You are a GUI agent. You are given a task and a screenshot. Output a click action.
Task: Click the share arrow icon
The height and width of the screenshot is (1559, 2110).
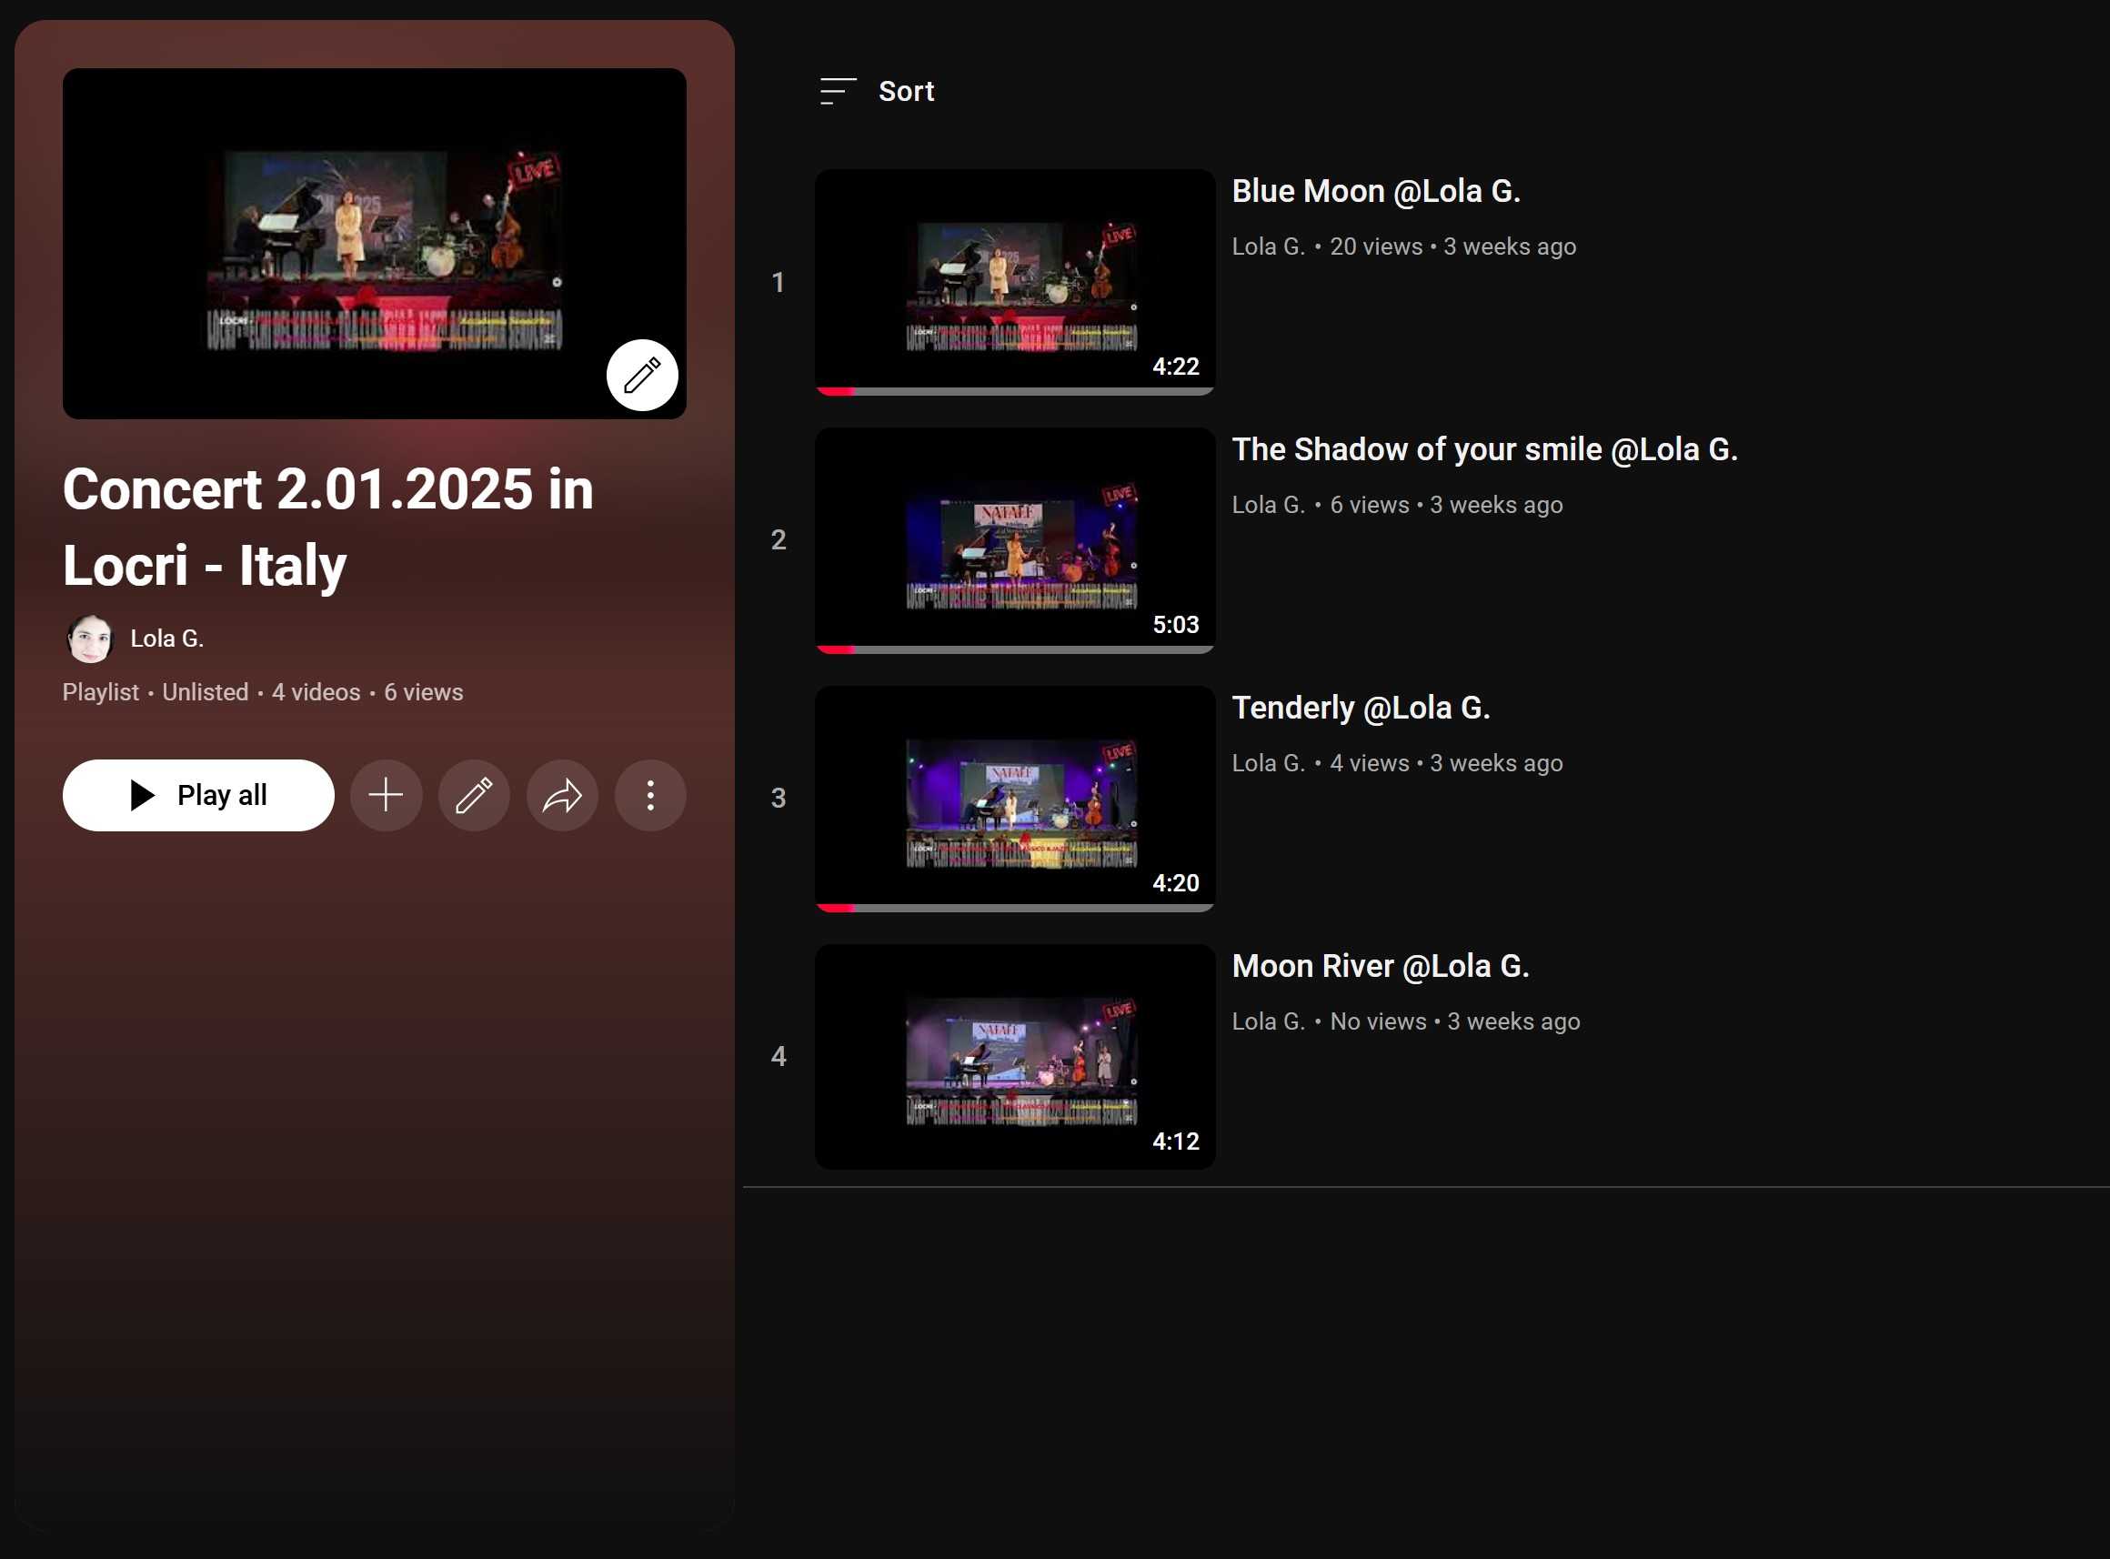(x=561, y=796)
